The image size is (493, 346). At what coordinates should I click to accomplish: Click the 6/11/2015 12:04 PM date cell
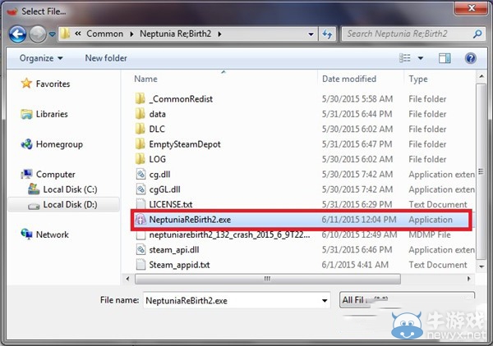coord(359,219)
